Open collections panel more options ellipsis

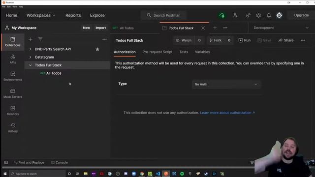coord(104,39)
